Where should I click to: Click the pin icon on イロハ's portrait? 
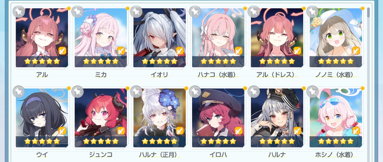coord(195,92)
